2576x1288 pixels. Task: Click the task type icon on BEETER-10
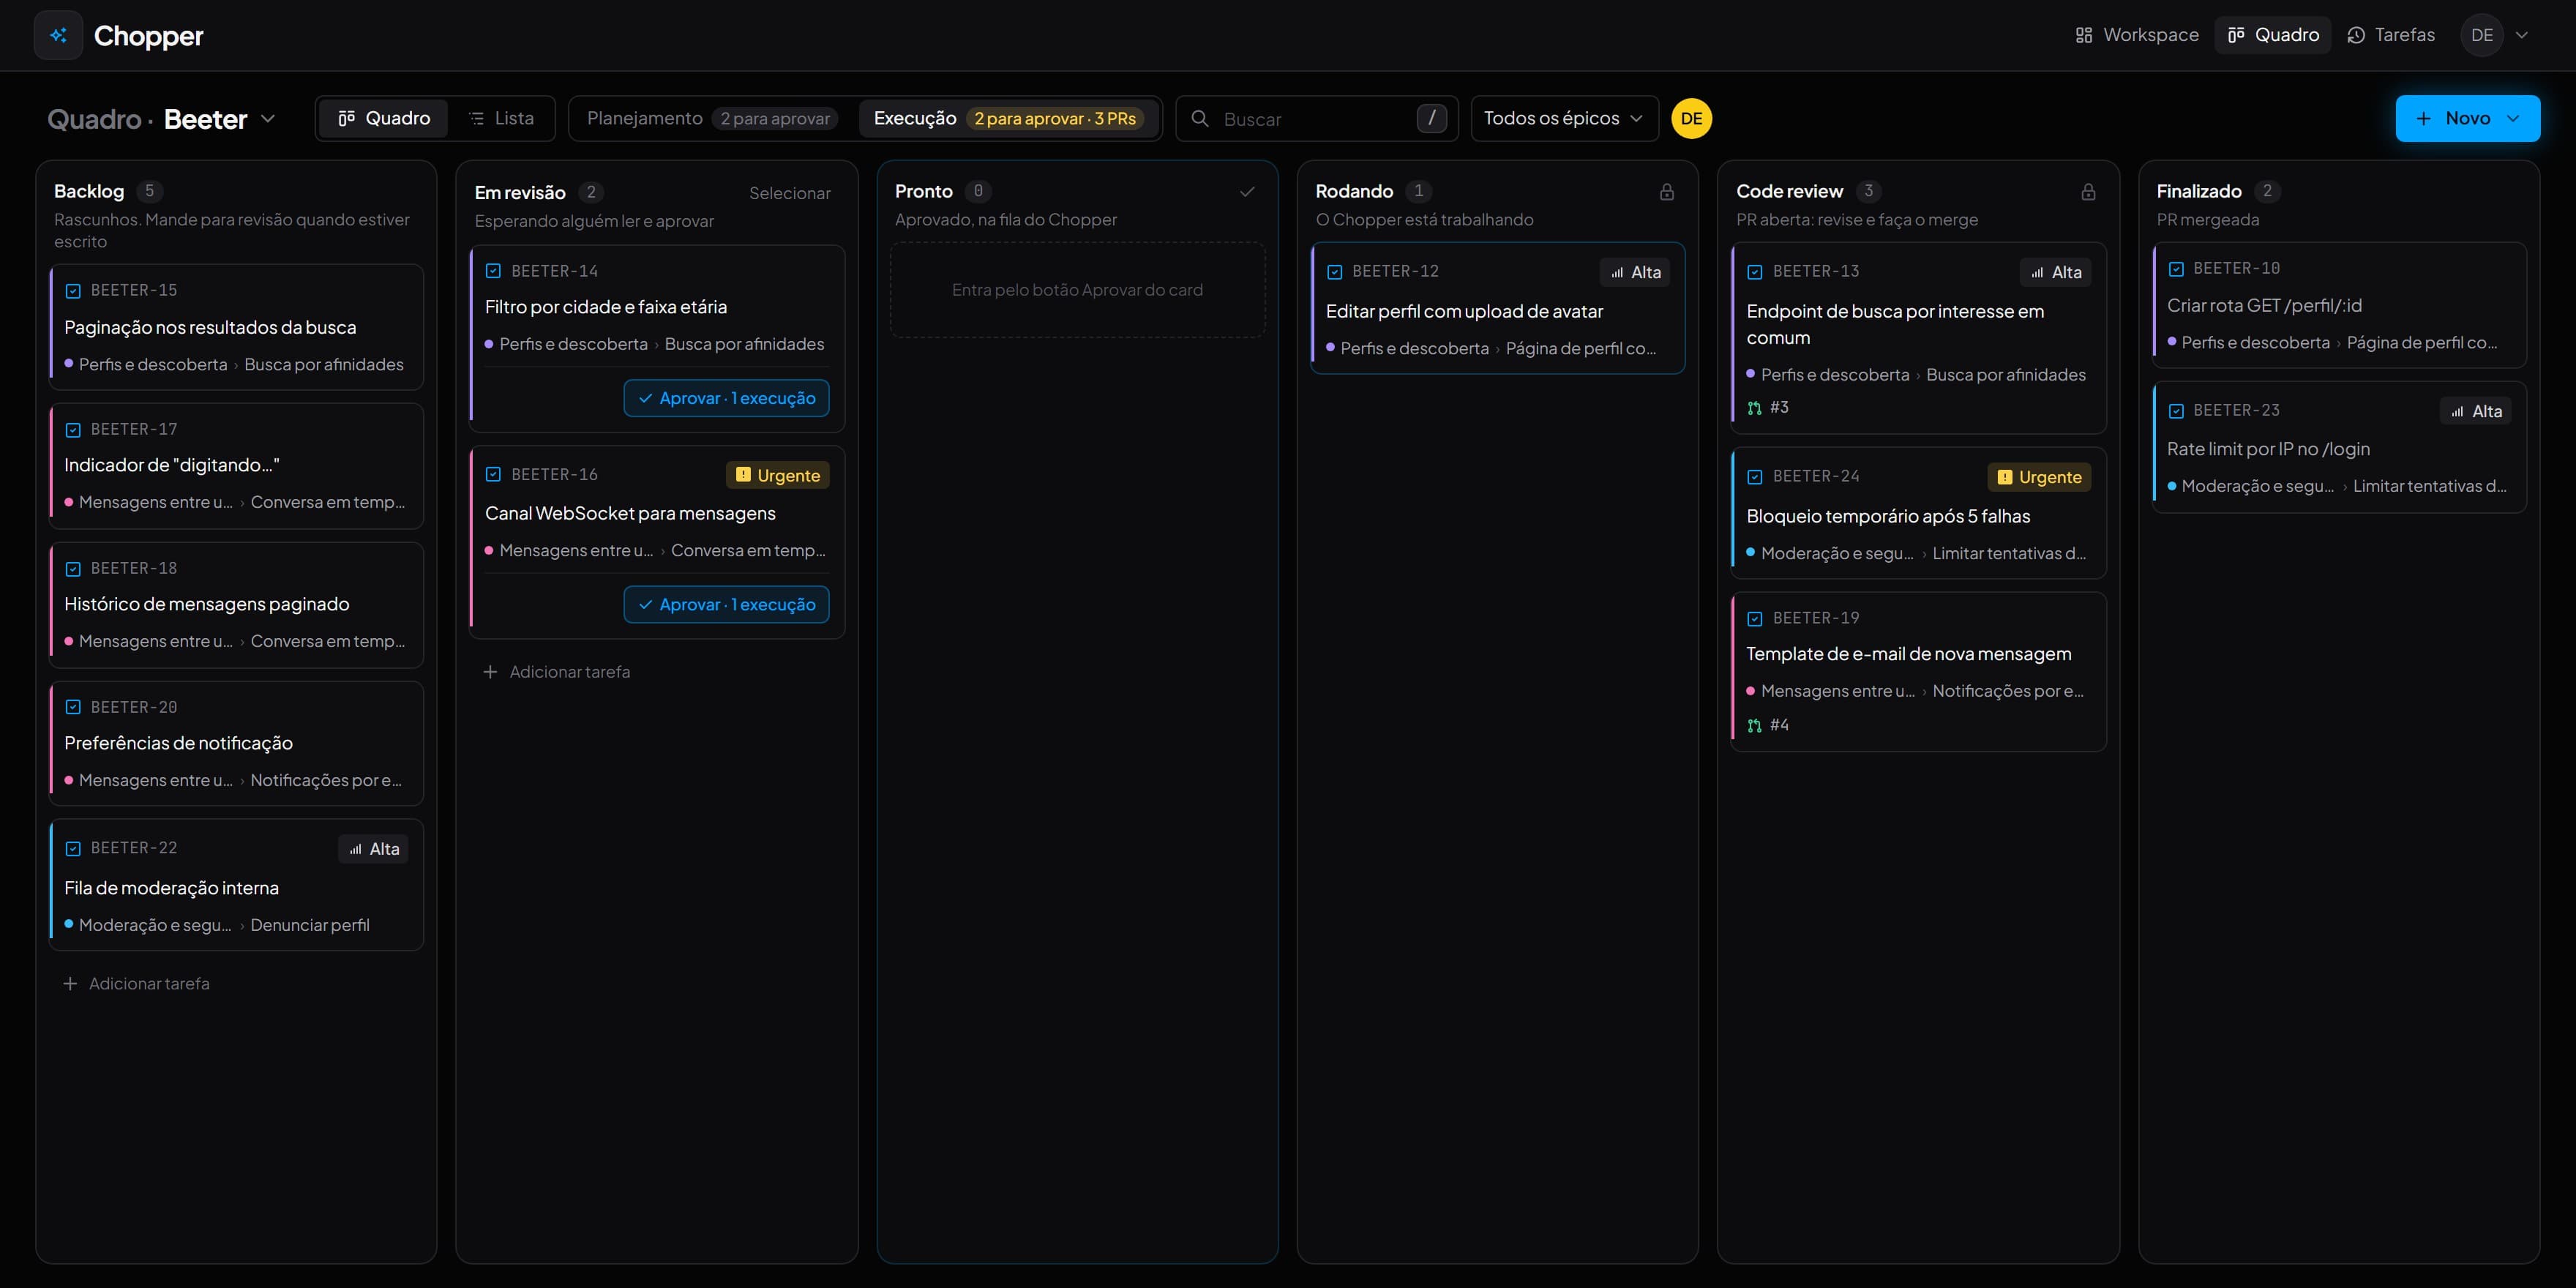point(2175,269)
